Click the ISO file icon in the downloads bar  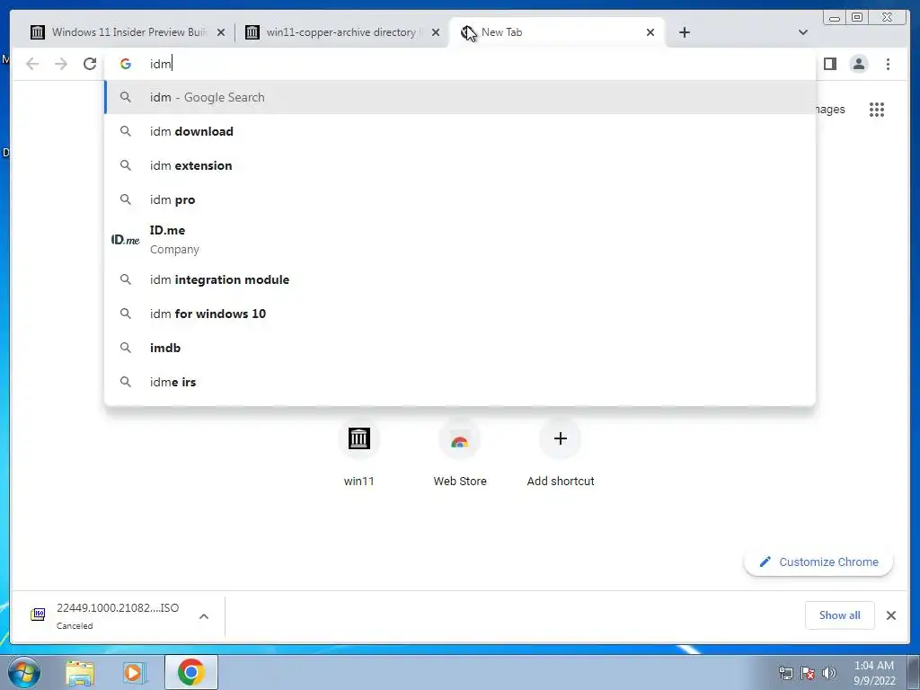pyautogui.click(x=38, y=615)
